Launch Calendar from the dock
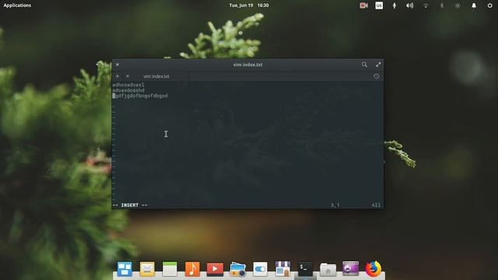Image resolution: width=498 pixels, height=280 pixels. (170, 269)
